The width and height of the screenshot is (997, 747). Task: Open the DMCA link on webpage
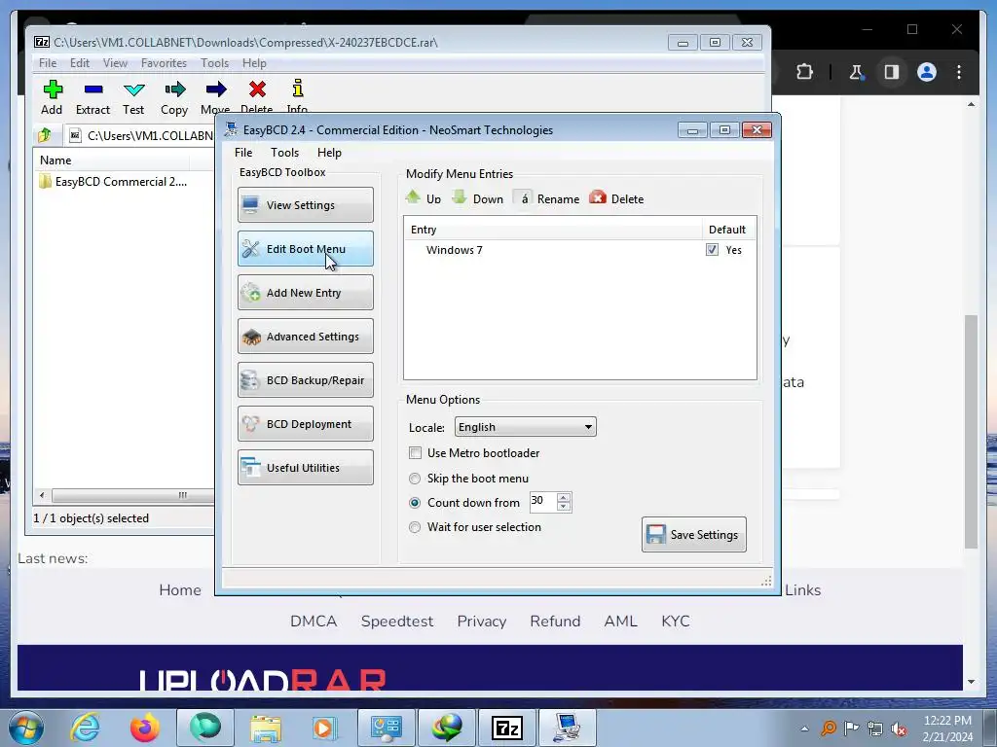pos(314,622)
